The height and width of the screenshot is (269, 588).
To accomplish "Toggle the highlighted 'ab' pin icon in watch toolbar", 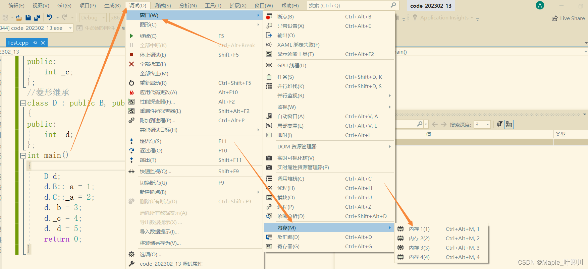I will 509,124.
